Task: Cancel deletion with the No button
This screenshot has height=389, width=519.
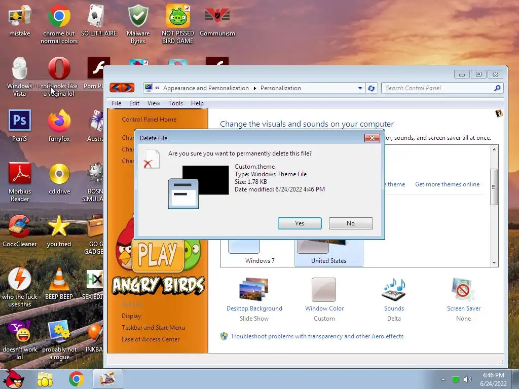Action: (351, 223)
